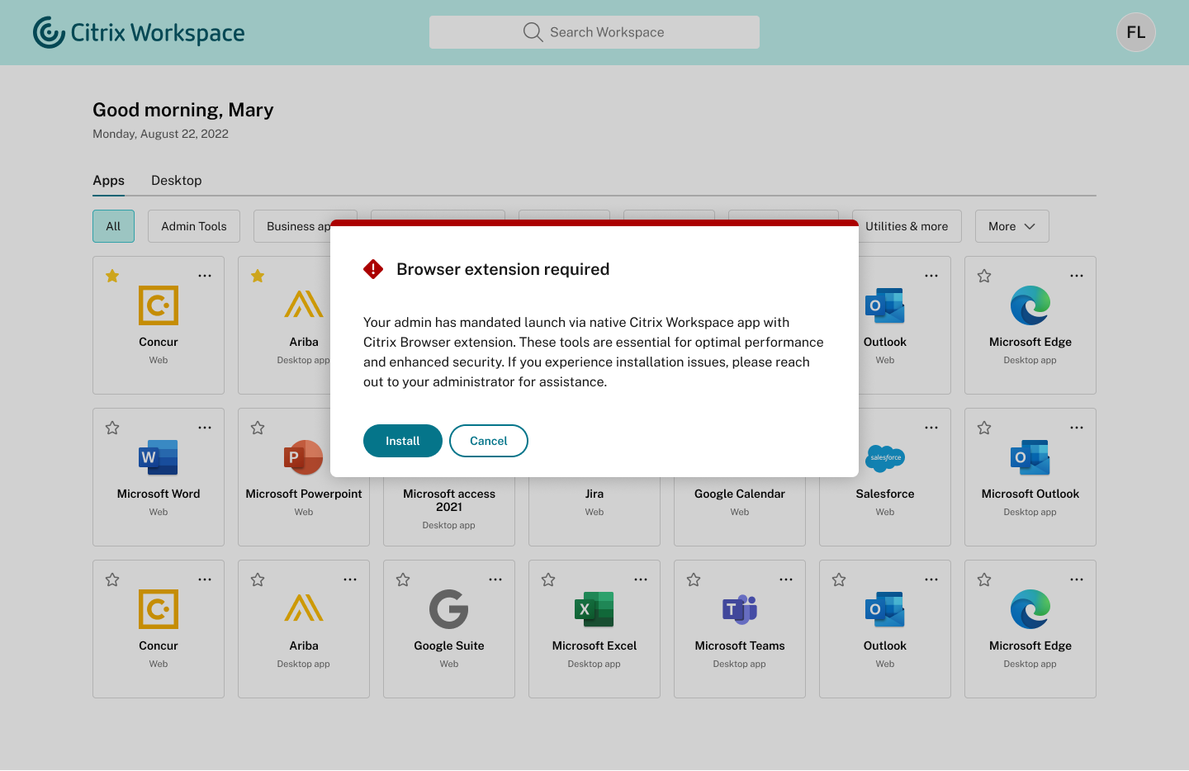Star the Microsoft Excel app

(x=548, y=579)
